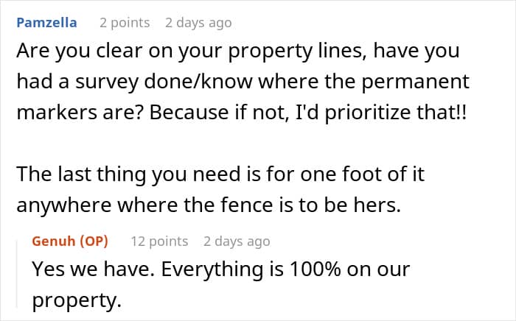516x321 pixels.
Task: Click the timestamp on Pamzella's comment
Action: [x=198, y=23]
